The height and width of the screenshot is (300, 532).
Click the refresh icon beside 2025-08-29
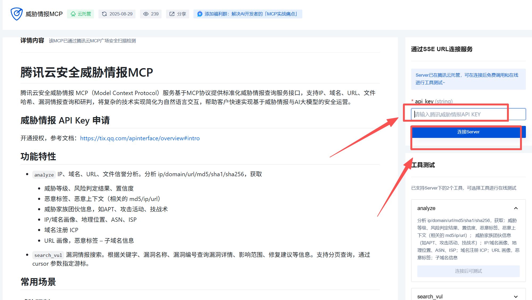(x=104, y=14)
